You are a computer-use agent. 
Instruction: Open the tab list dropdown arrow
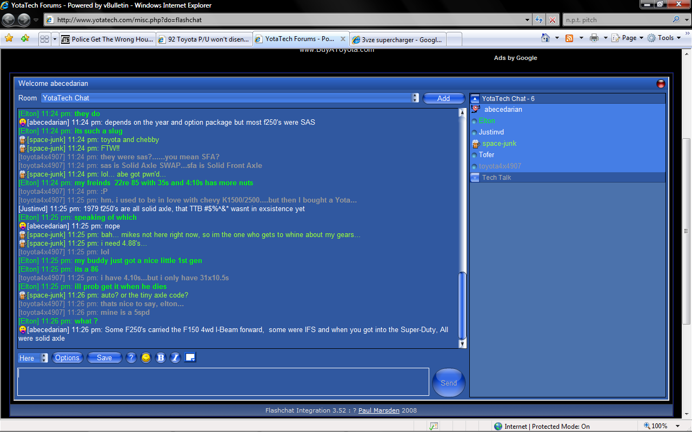click(55, 39)
